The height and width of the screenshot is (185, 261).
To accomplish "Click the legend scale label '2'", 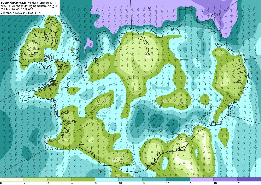I will click(x=25, y=183).
